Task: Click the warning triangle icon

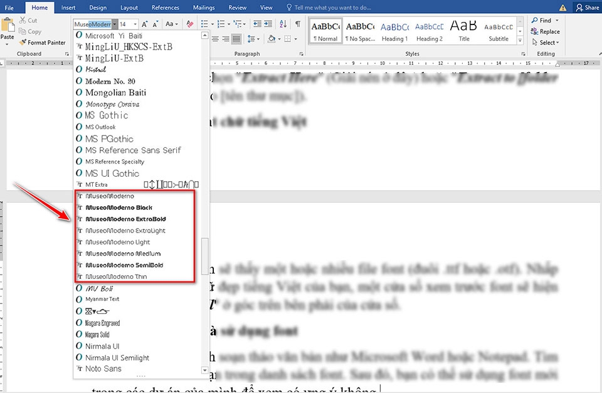Action: click(x=562, y=8)
